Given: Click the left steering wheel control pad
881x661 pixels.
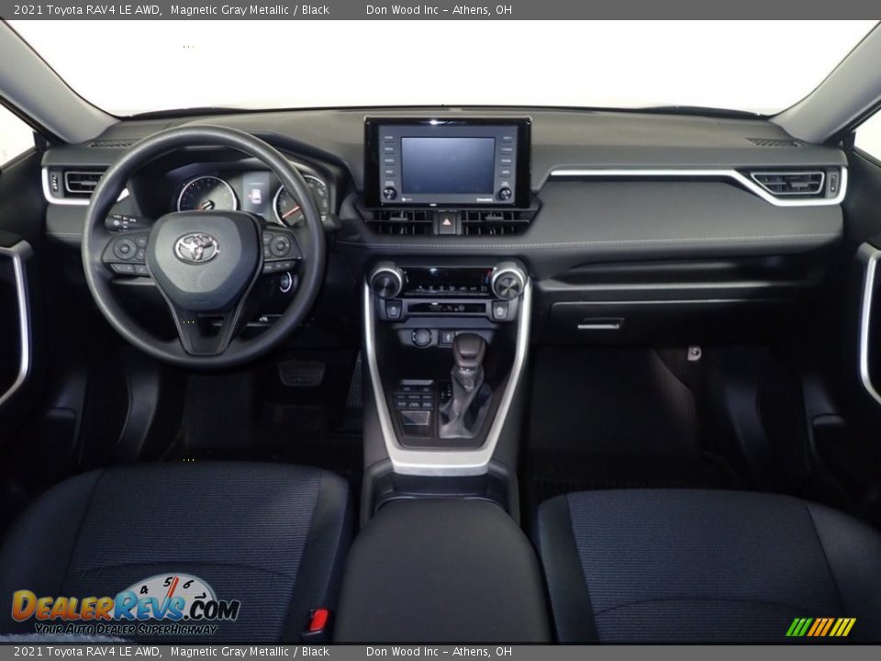Looking at the screenshot, I should click(x=127, y=249).
